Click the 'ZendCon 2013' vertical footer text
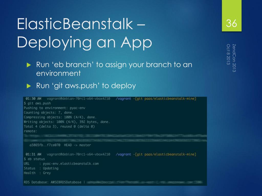 234,58
